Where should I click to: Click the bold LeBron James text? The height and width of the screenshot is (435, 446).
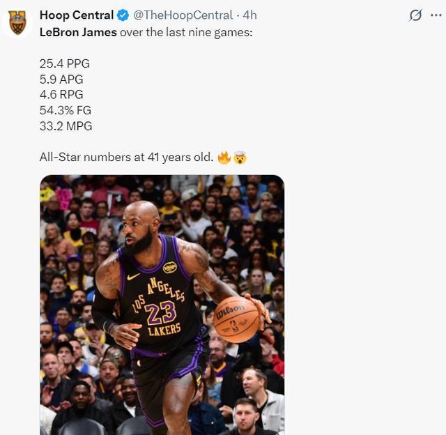(x=78, y=32)
